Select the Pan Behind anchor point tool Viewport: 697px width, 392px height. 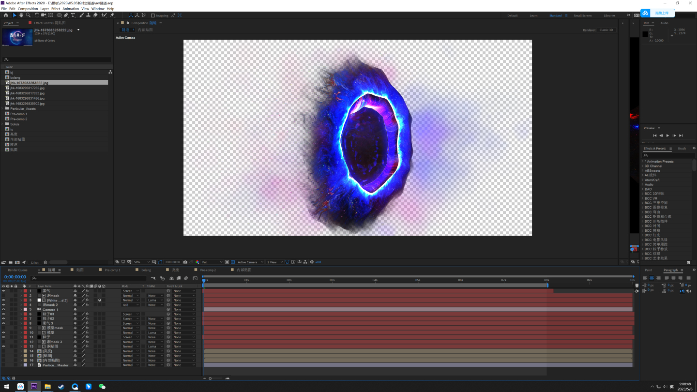tap(50, 15)
